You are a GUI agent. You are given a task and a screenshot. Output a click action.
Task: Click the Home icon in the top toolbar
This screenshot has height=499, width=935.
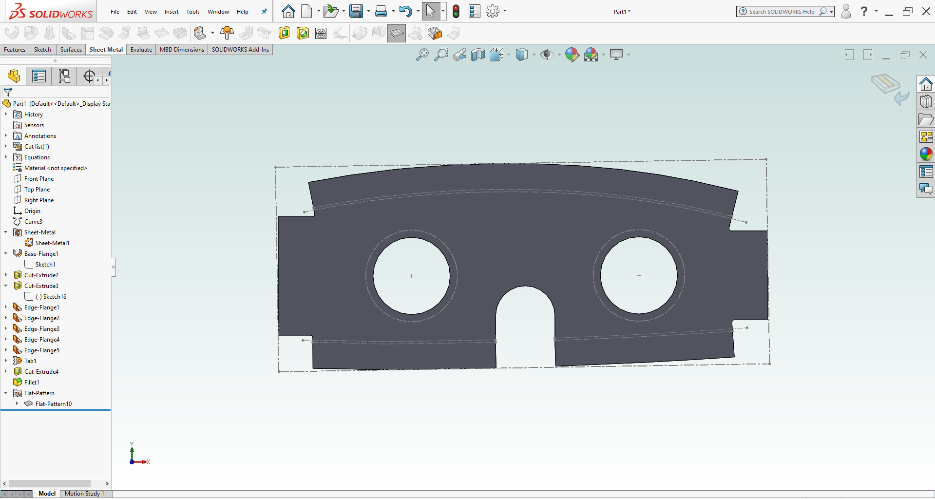(288, 11)
